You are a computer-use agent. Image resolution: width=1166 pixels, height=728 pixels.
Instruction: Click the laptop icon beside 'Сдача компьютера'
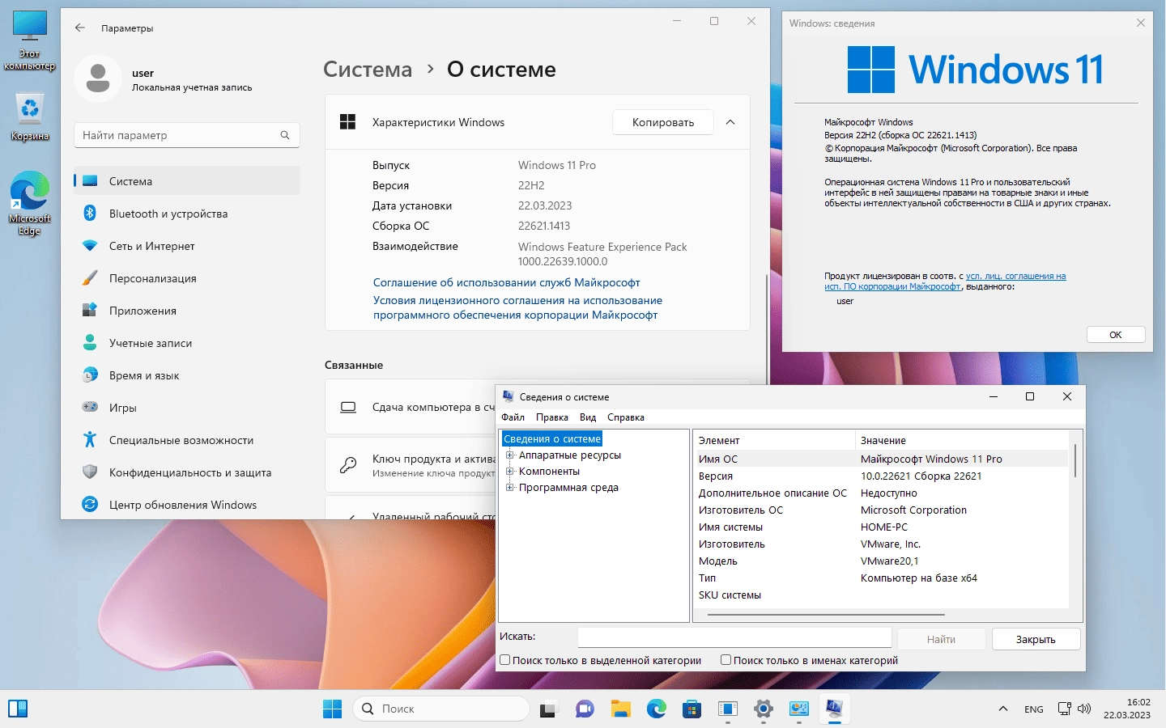click(348, 407)
